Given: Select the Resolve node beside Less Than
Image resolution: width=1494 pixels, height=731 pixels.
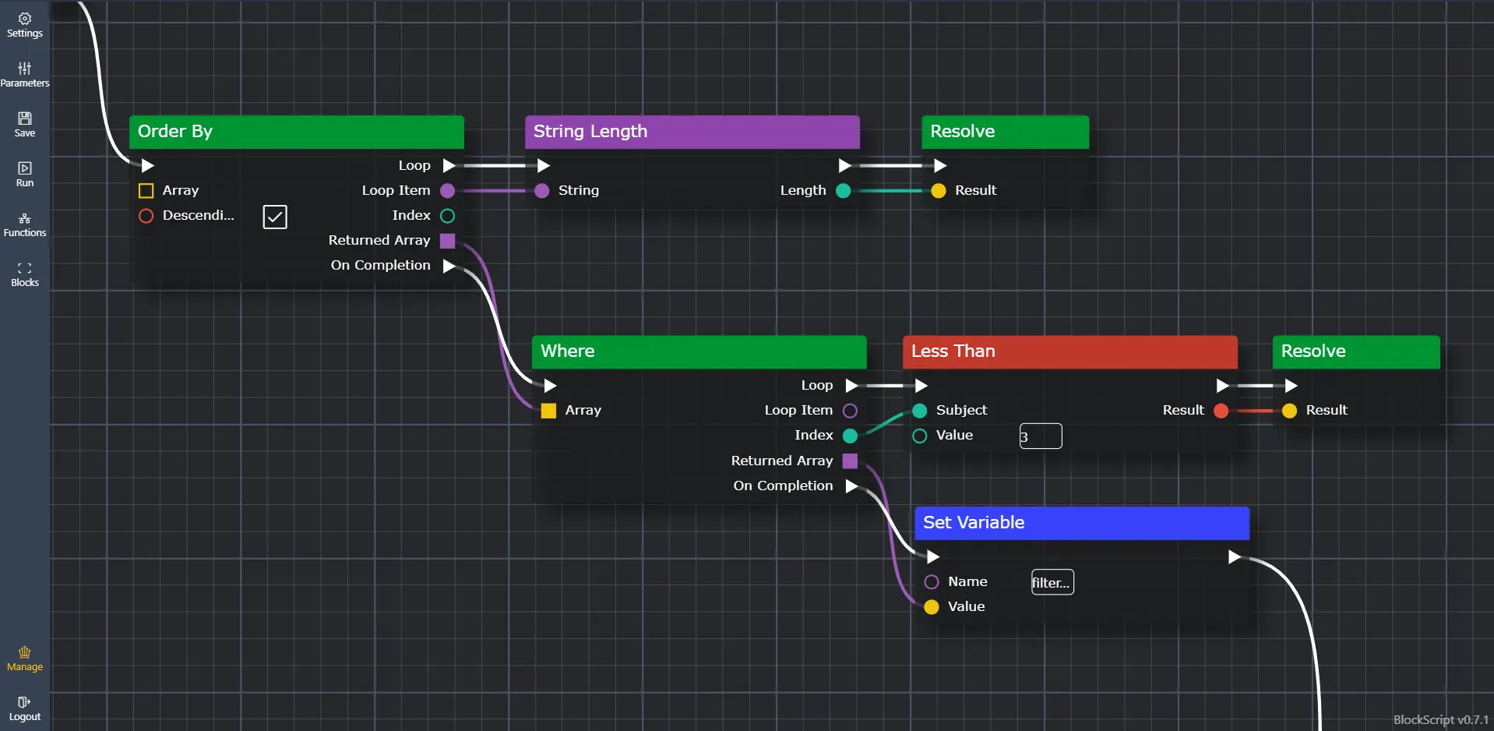Looking at the screenshot, I should [1356, 351].
